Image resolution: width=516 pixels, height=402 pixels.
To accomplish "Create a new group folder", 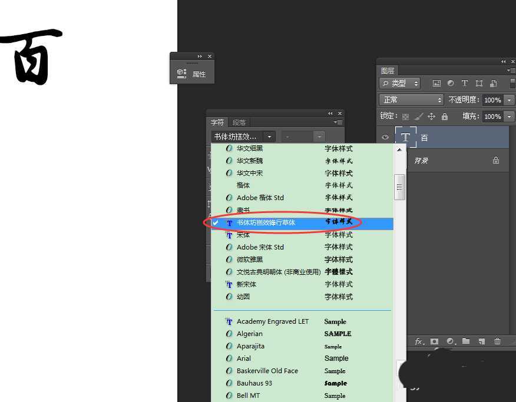I will [466, 341].
